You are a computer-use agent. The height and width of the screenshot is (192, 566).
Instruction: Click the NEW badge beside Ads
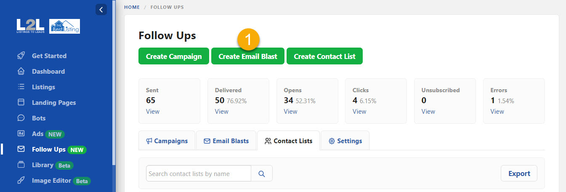click(55, 134)
